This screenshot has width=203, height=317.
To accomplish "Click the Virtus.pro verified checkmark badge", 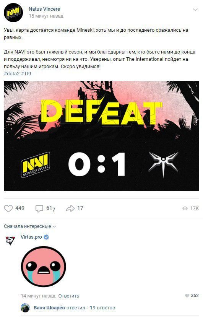I will [46, 237].
